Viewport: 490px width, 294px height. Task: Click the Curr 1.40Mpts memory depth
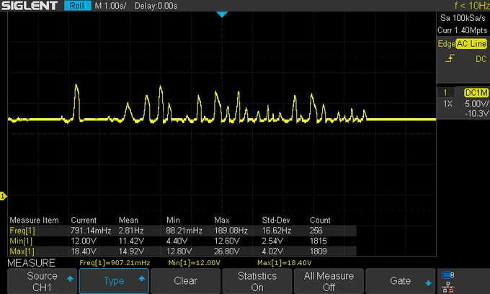pos(462,30)
